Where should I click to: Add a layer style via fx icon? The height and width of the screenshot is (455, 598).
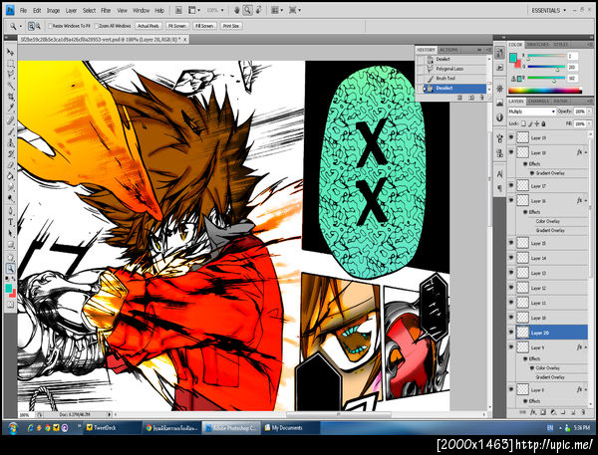click(533, 412)
